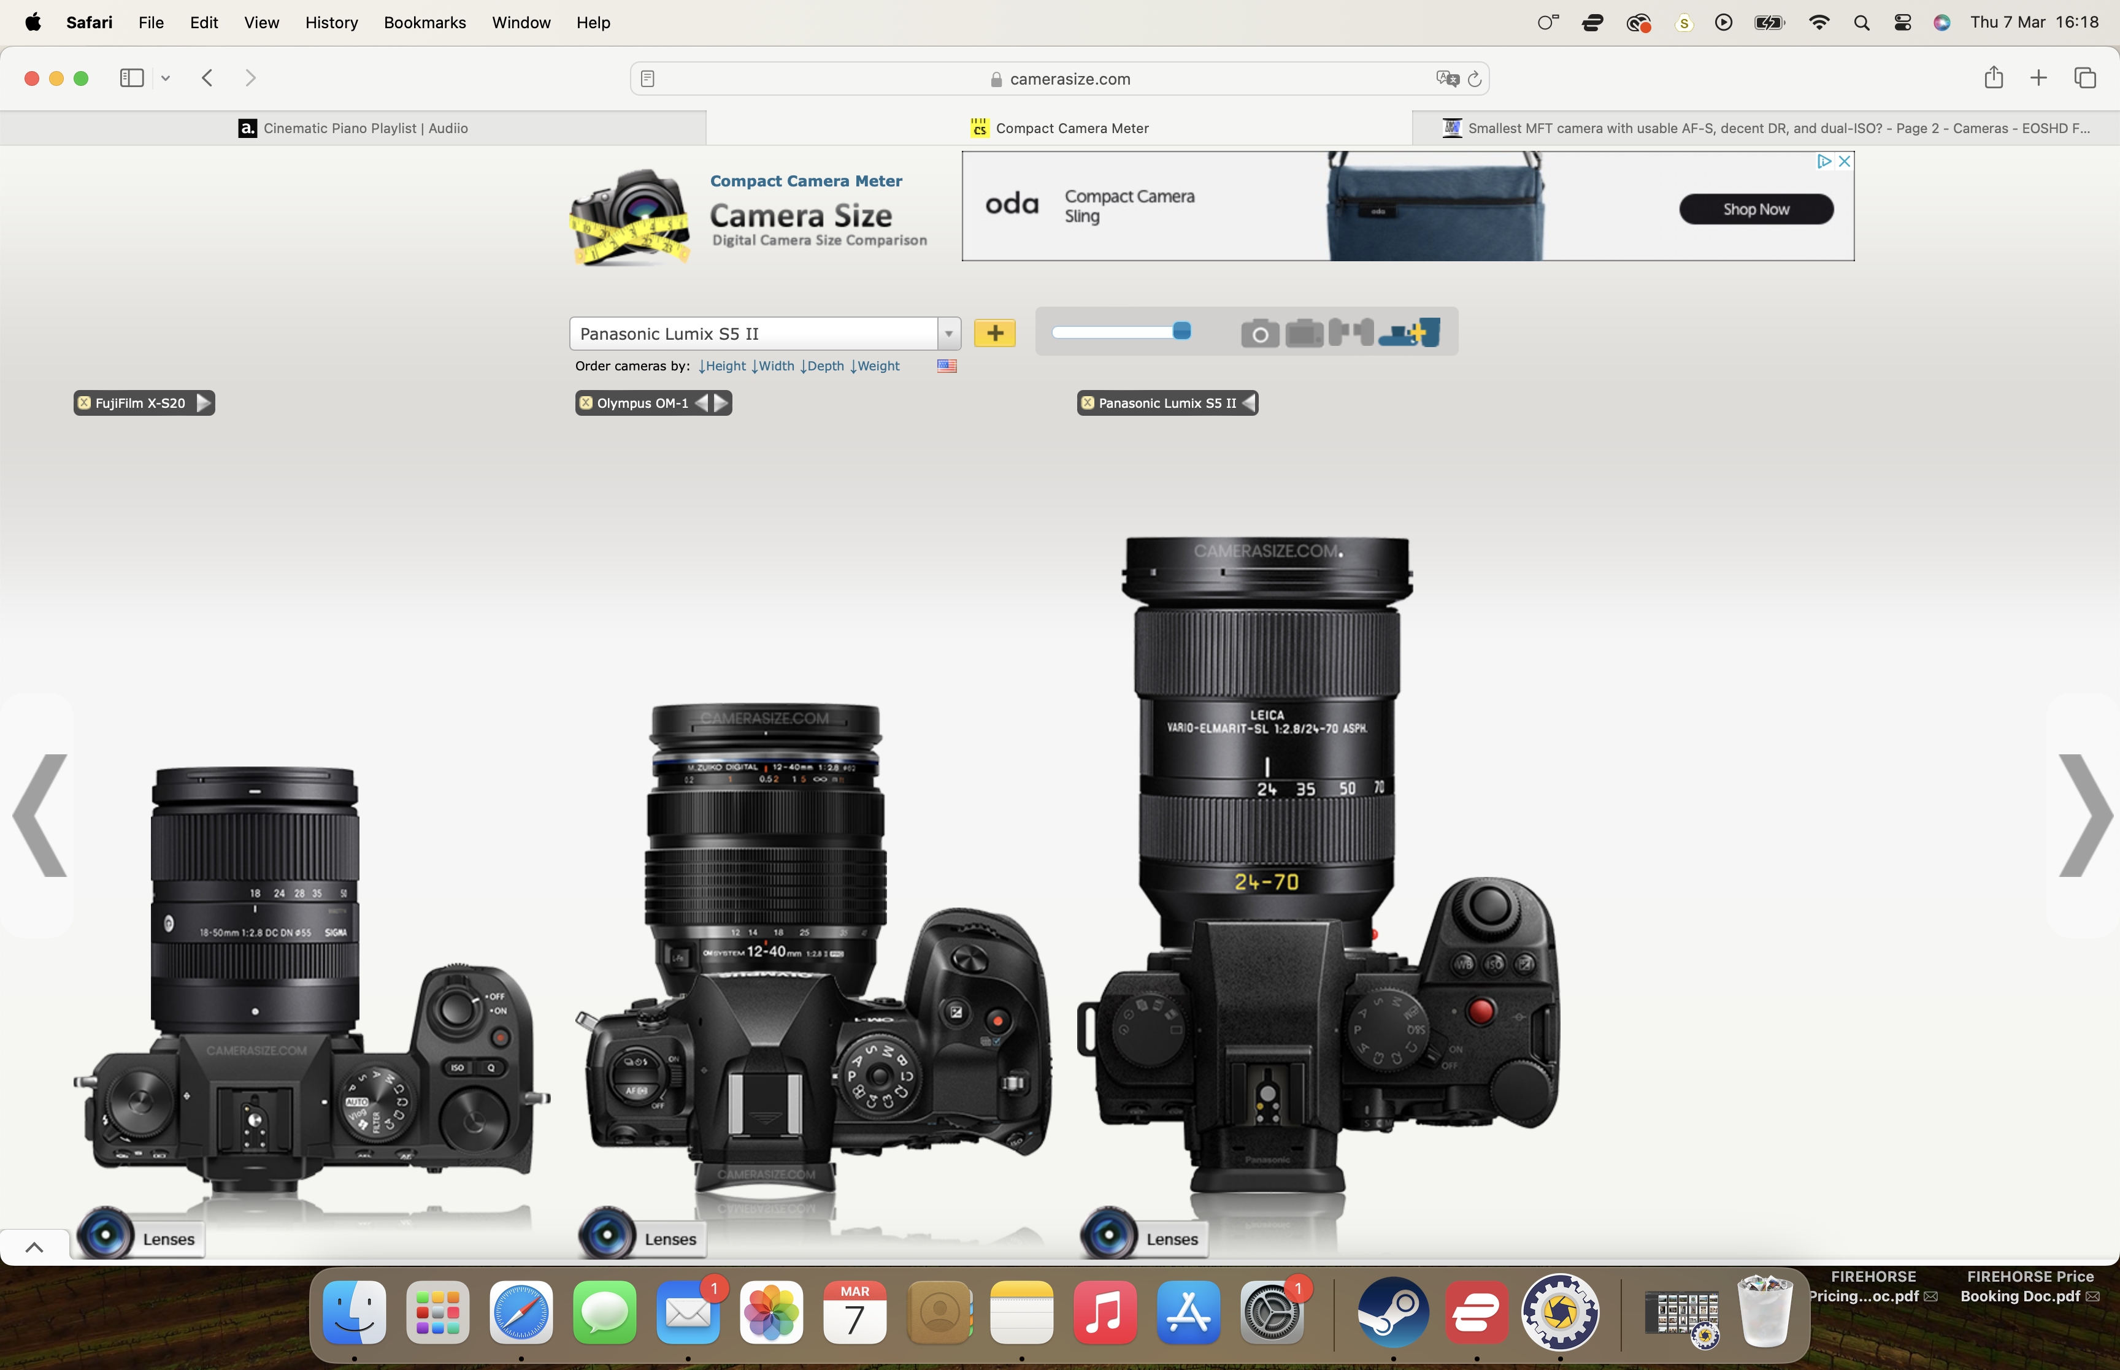This screenshot has width=2120, height=1370.
Task: Click the large right carousel arrow
Action: point(2084,815)
